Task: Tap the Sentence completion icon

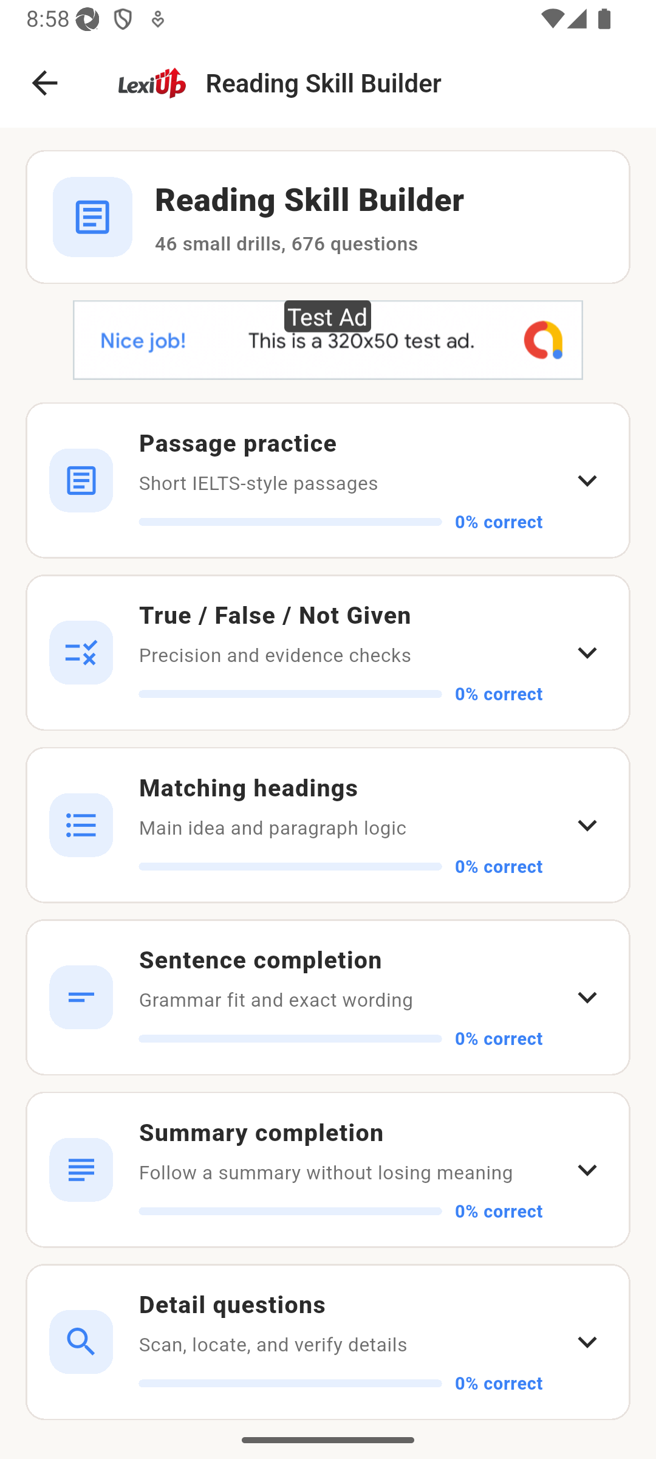Action: pyautogui.click(x=81, y=997)
